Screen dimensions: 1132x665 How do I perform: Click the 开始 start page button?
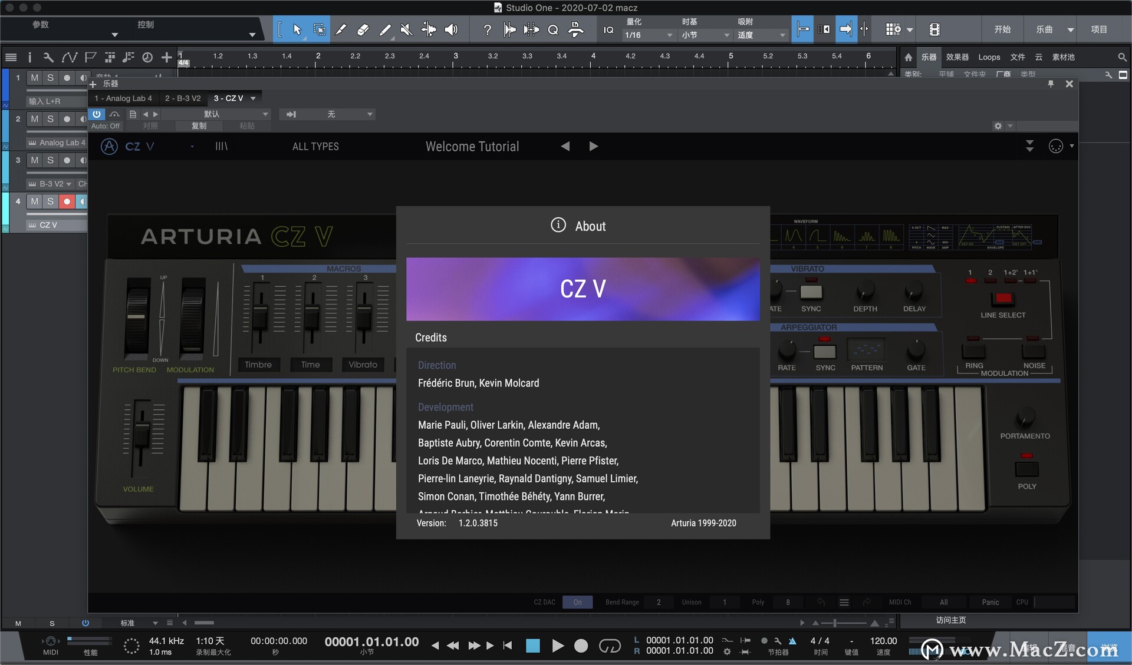coord(1002,29)
